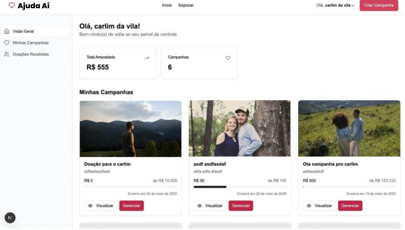Click Visualizar on Ota campanha pro carlim
The width and height of the screenshot is (405, 230).
pyautogui.click(x=319, y=206)
